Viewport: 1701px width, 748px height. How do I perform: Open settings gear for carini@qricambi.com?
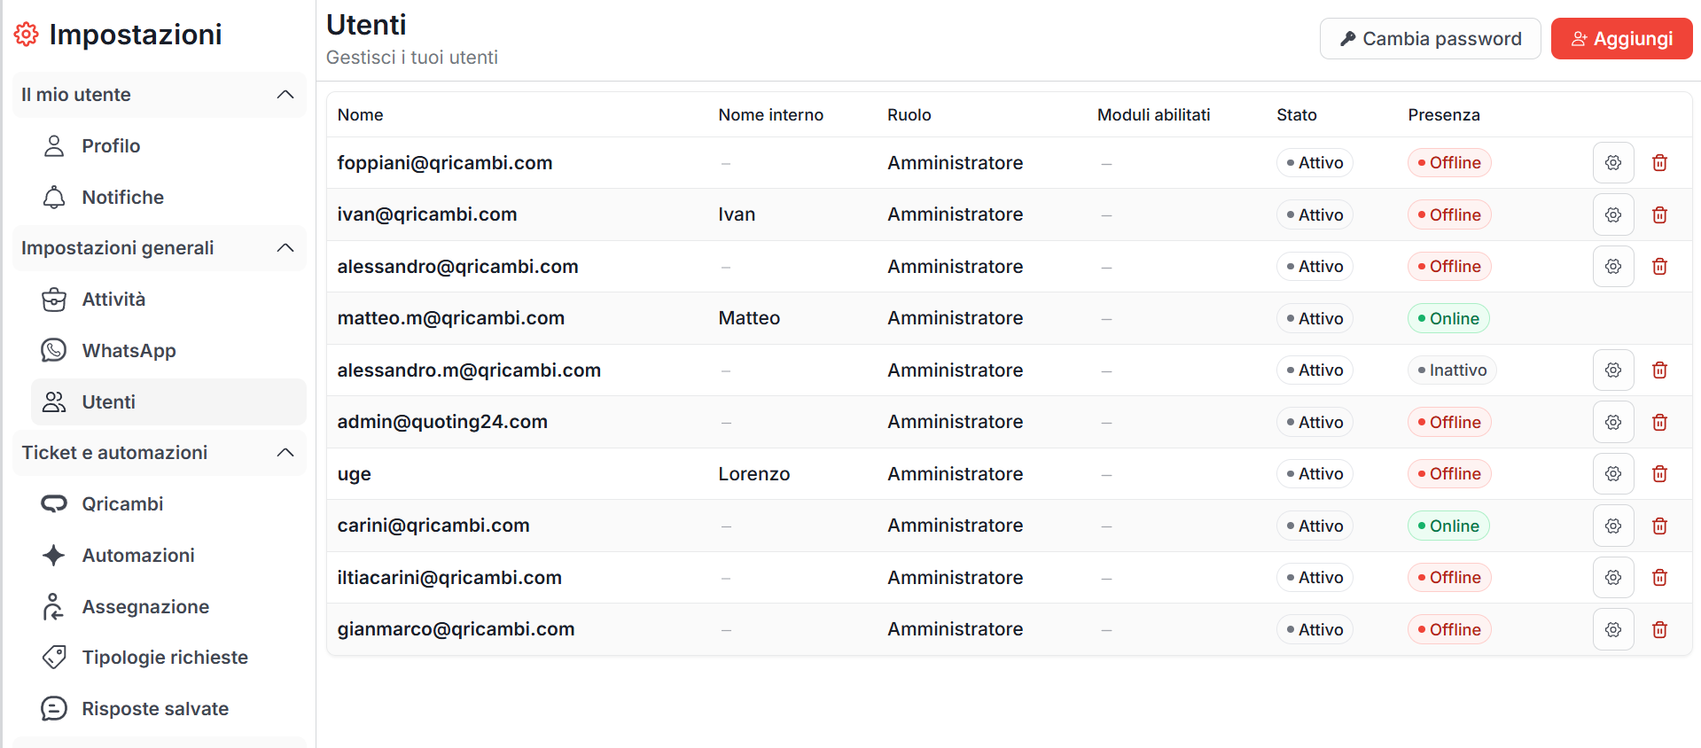point(1612,526)
